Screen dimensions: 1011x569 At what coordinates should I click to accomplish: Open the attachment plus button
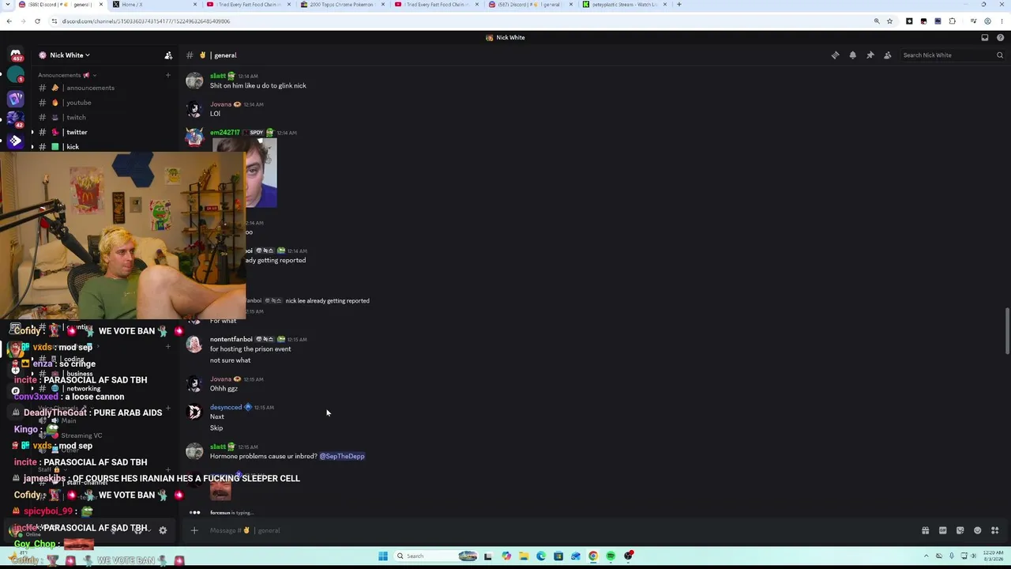coord(194,530)
